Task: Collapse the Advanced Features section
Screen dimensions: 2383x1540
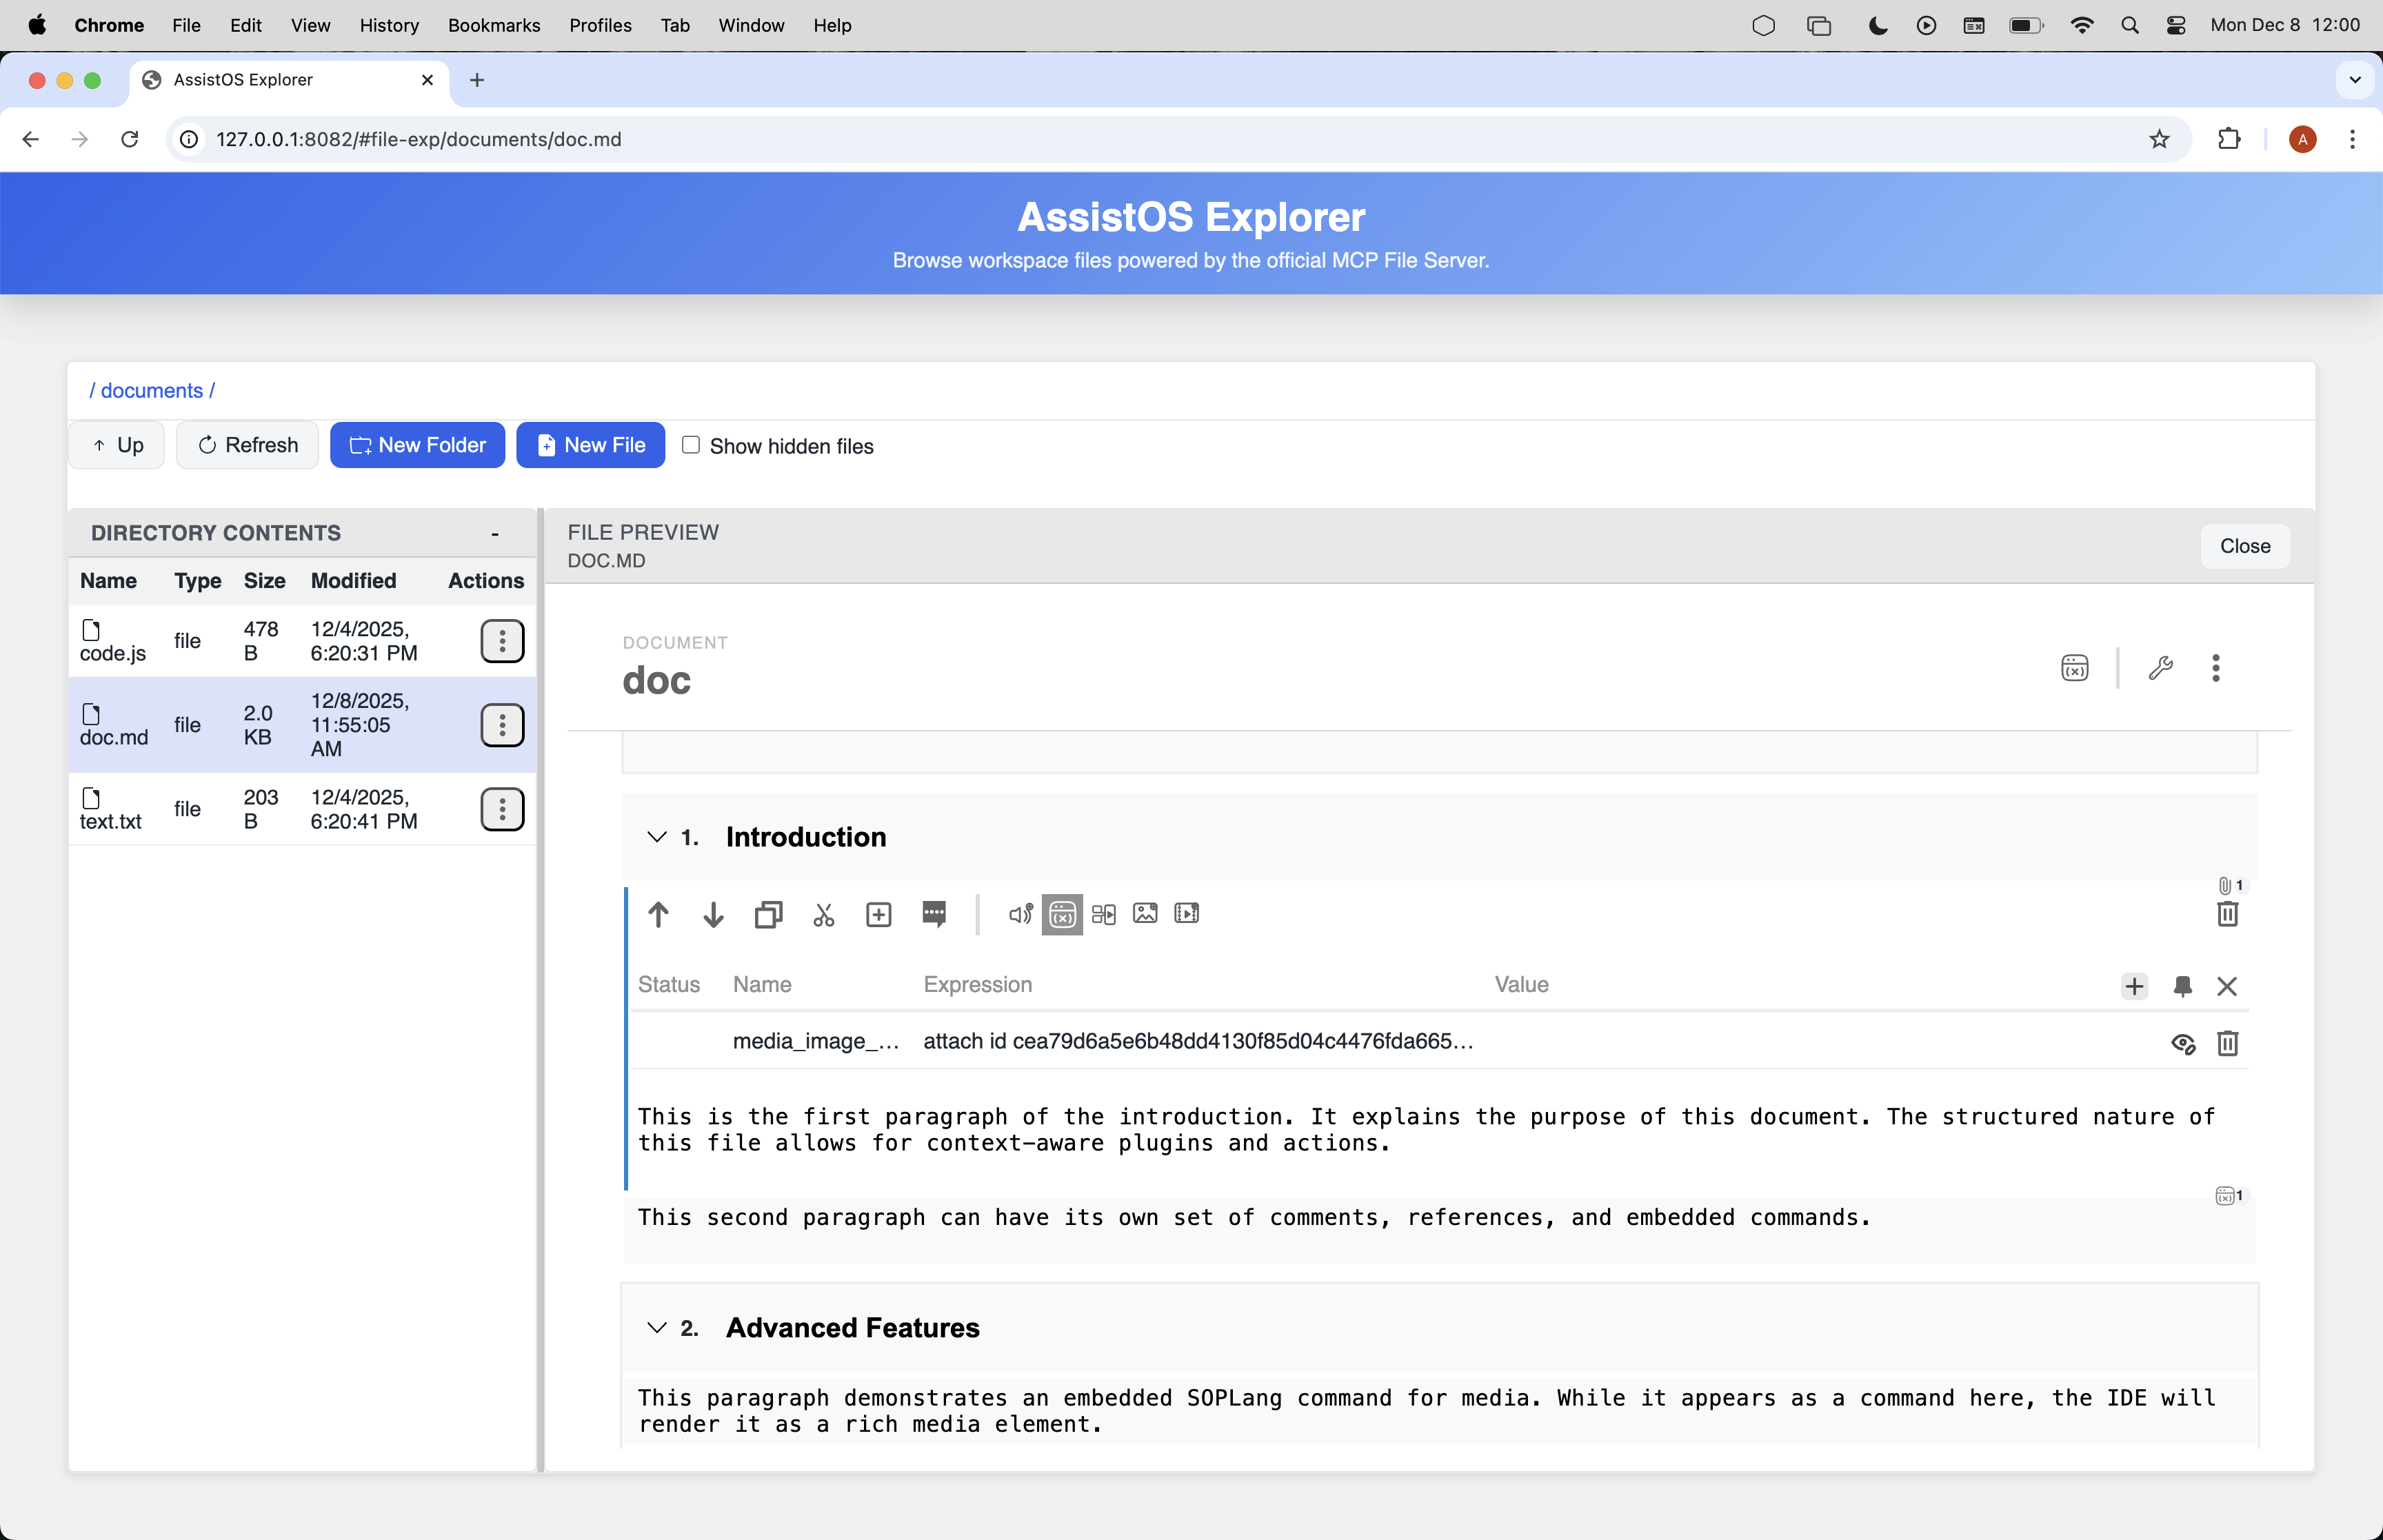Action: (656, 1328)
